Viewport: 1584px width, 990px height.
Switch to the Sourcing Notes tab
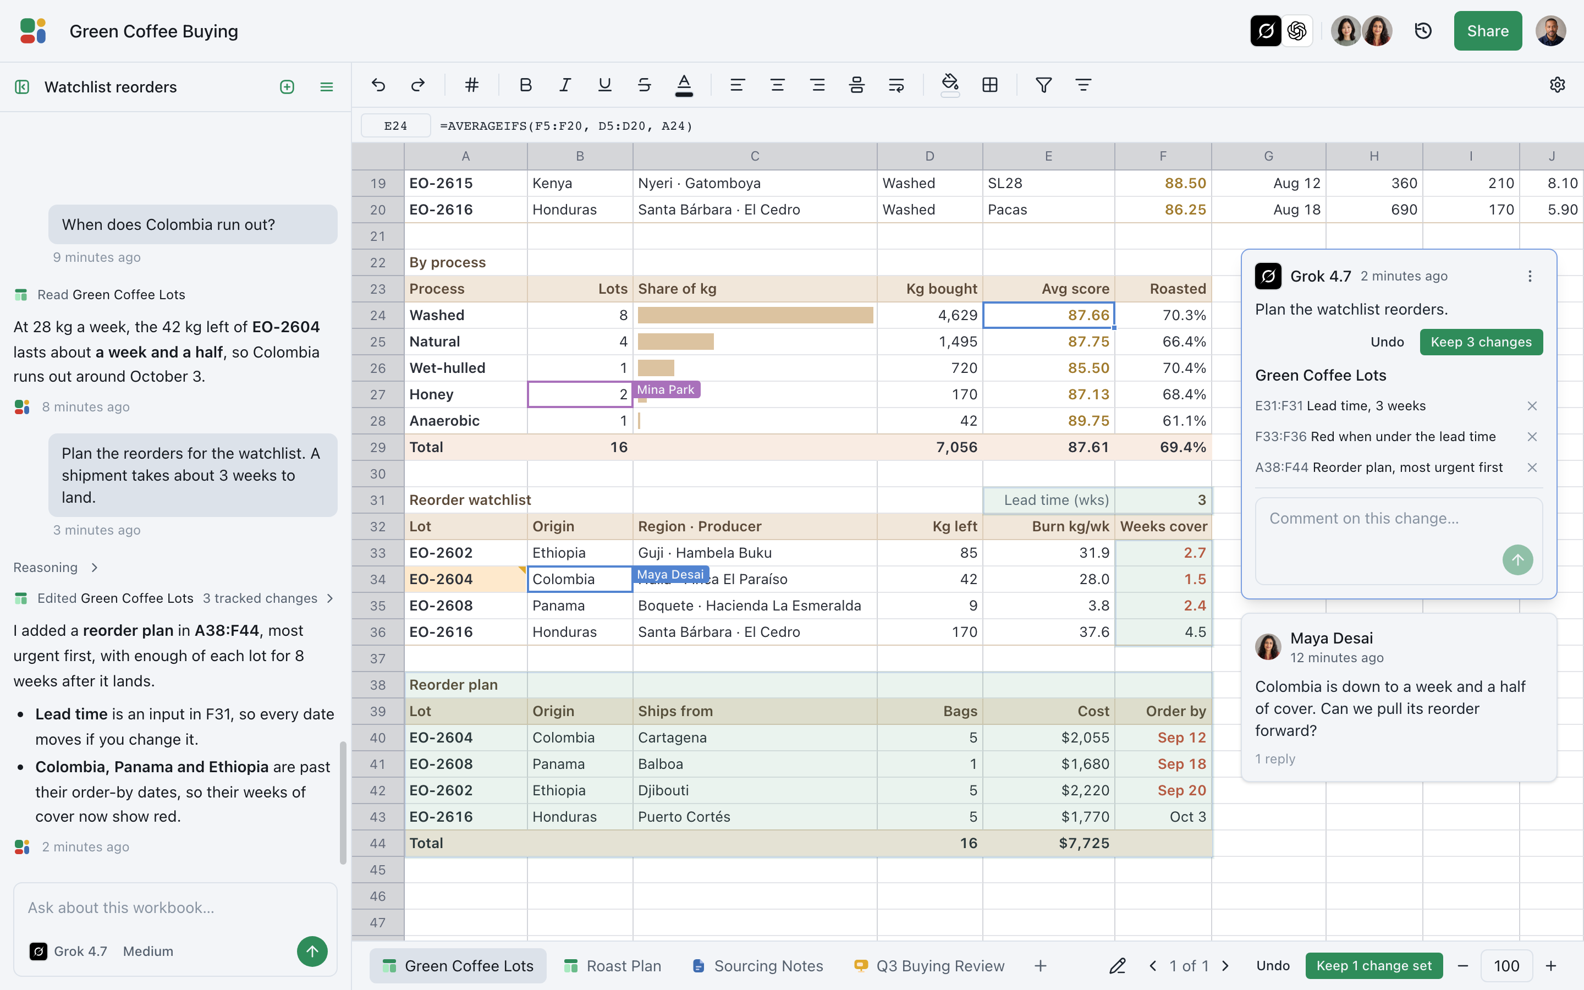(x=757, y=966)
